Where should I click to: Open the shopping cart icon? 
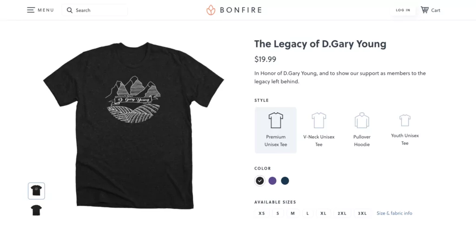point(425,10)
